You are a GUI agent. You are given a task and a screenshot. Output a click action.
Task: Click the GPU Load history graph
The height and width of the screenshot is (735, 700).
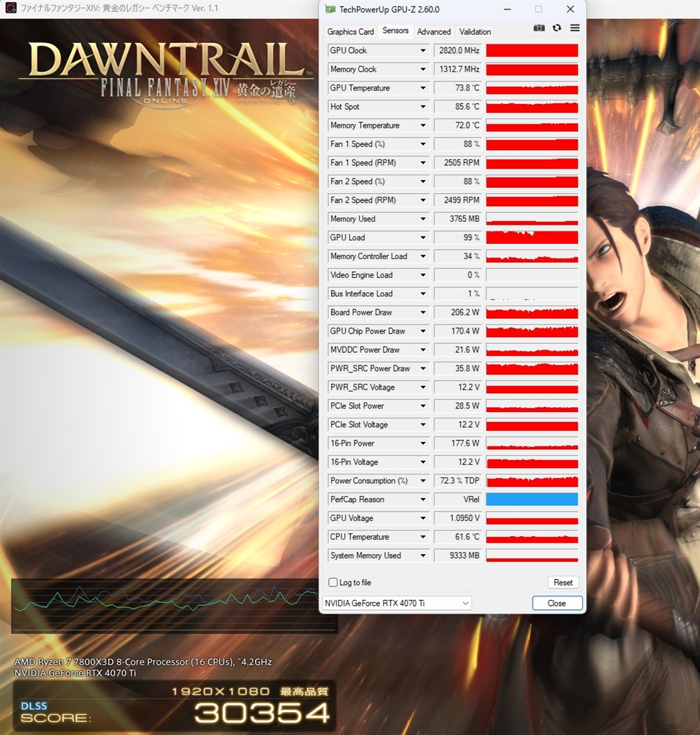tap(532, 238)
